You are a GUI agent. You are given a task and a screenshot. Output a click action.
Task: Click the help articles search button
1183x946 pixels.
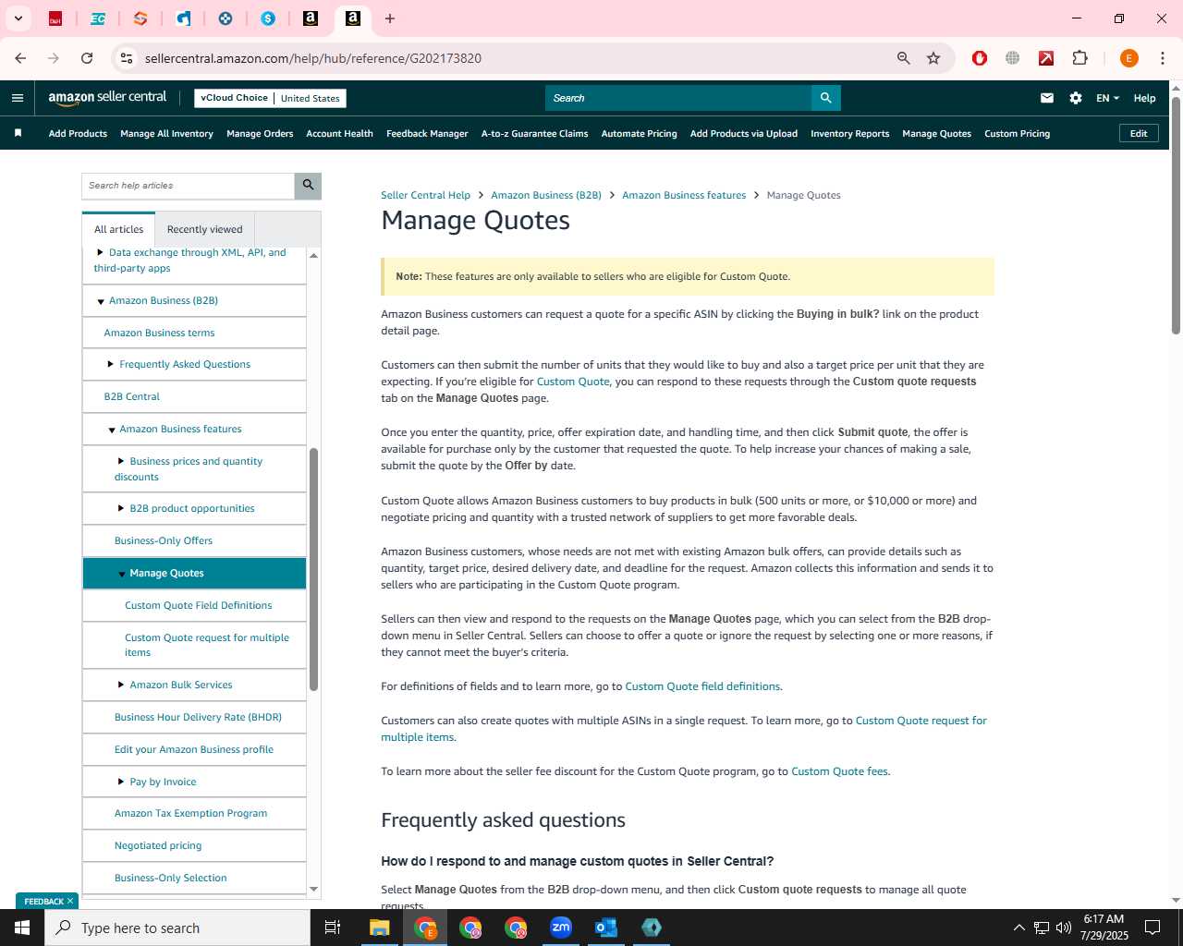pyautogui.click(x=308, y=186)
